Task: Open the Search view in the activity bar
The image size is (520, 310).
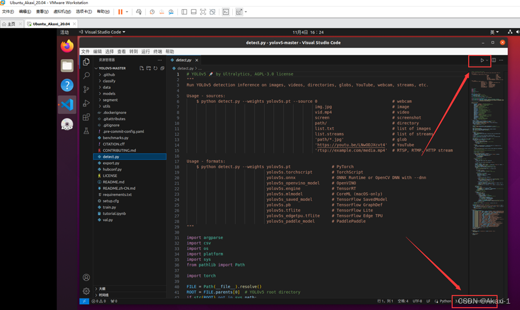Action: 86,75
